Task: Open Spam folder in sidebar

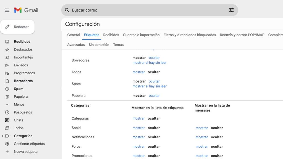Action: [19, 89]
